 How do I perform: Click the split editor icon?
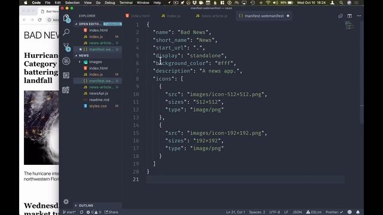click(349, 16)
